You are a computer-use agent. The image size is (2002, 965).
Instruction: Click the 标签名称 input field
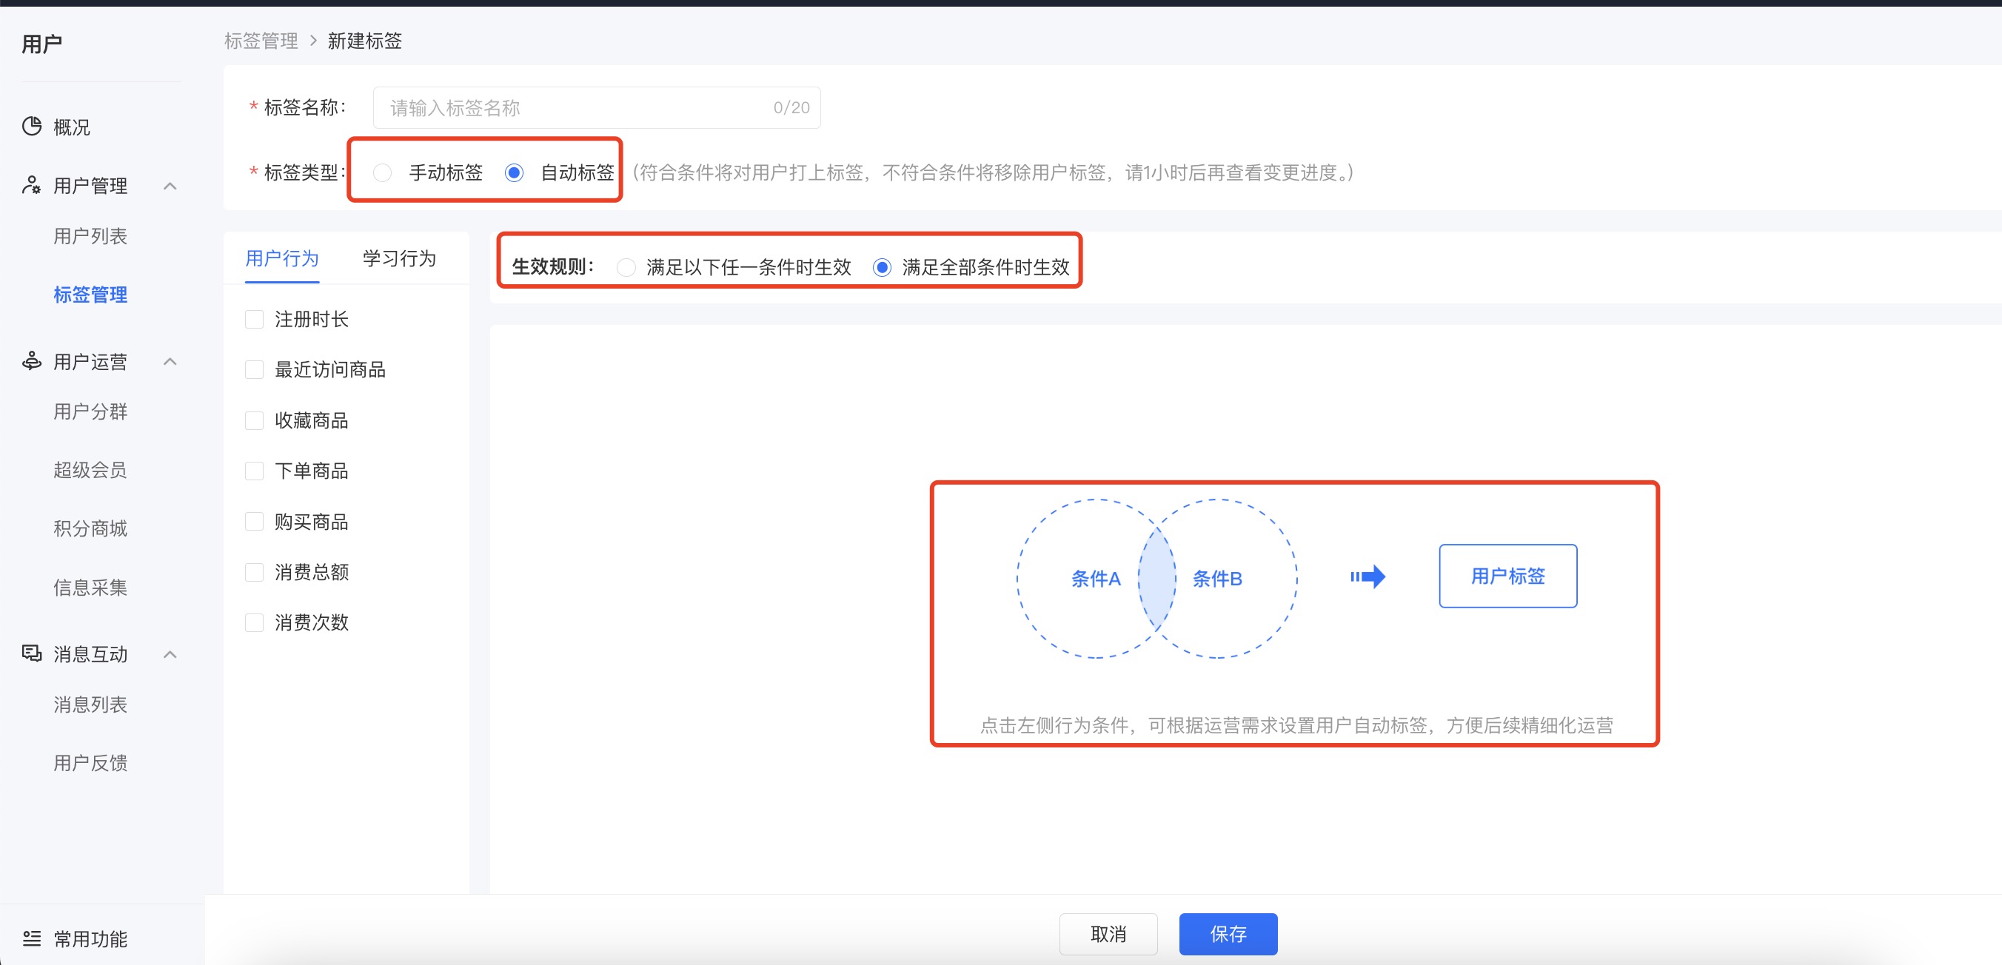click(575, 108)
